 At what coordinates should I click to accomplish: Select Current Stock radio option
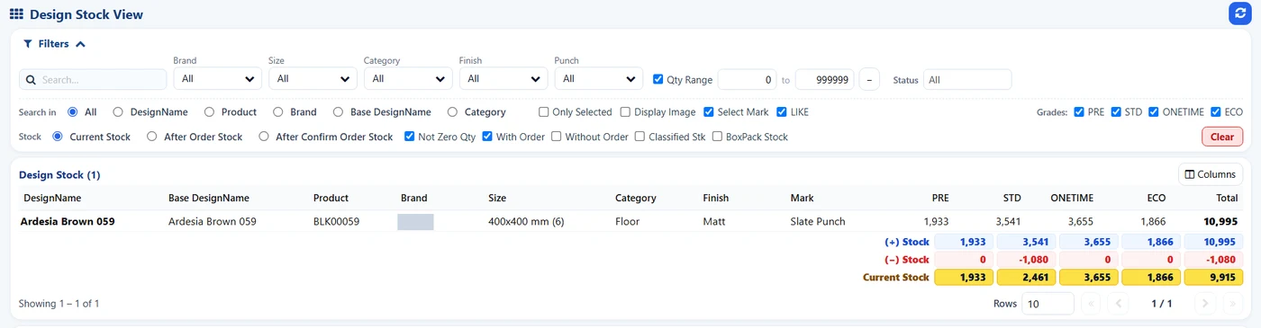pos(58,137)
